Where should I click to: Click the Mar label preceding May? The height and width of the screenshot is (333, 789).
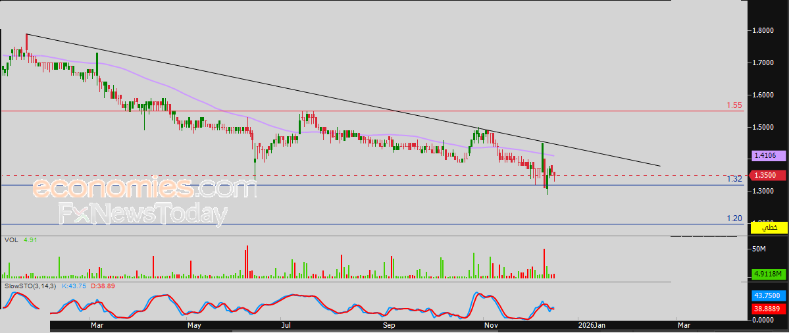[97, 326]
